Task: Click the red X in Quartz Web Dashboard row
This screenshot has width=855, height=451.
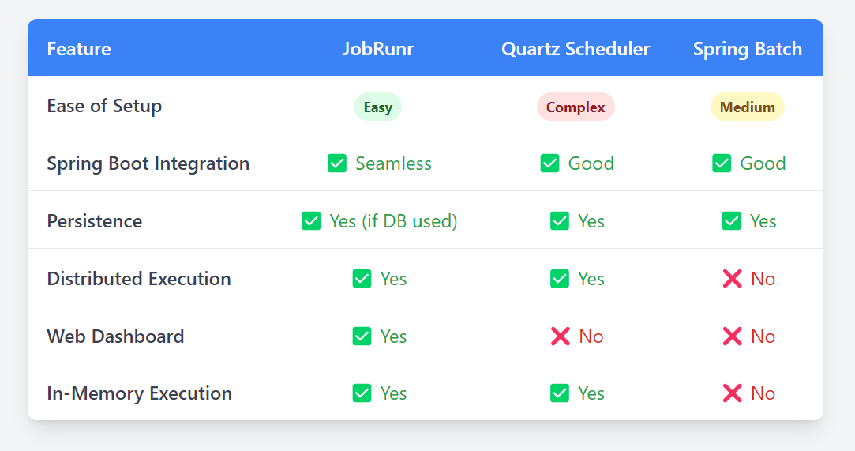Action: pyautogui.click(x=560, y=336)
